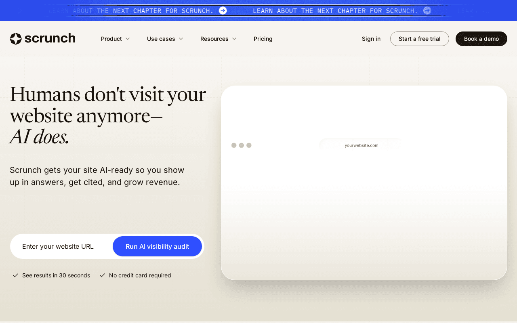Click the Scrunch star logo icon
Image resolution: width=517 pixels, height=323 pixels.
(x=16, y=39)
